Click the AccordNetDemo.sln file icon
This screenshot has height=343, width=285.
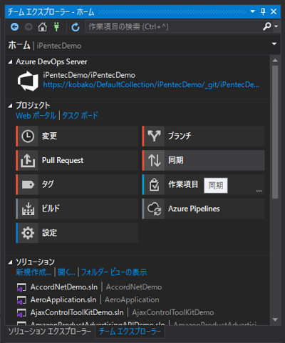point(21,287)
